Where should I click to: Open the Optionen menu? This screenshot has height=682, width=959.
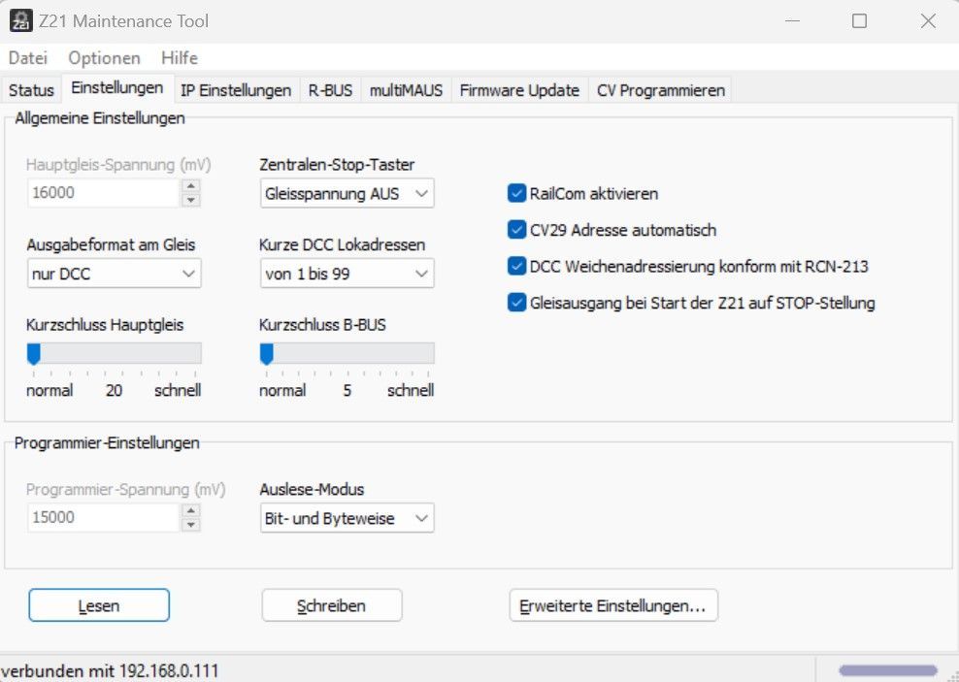point(104,58)
